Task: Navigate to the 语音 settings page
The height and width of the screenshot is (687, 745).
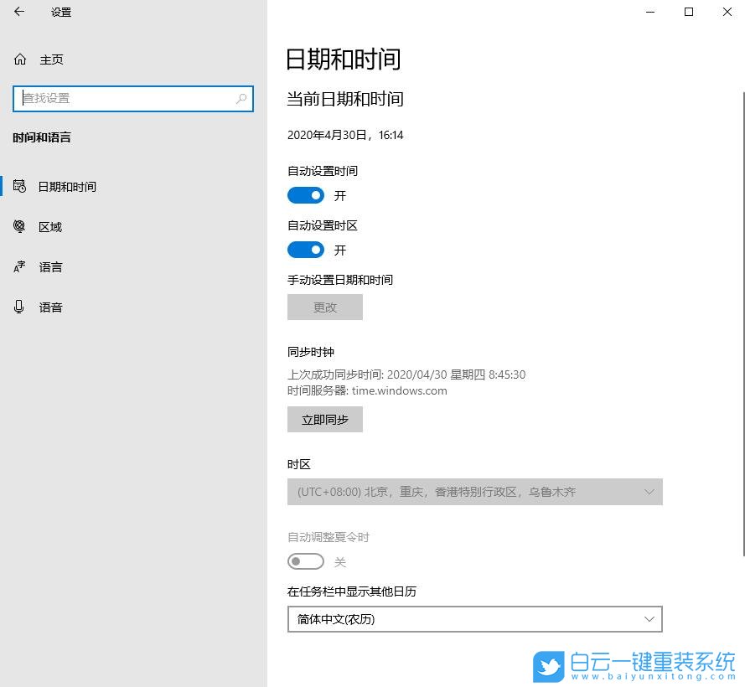Action: [x=51, y=307]
